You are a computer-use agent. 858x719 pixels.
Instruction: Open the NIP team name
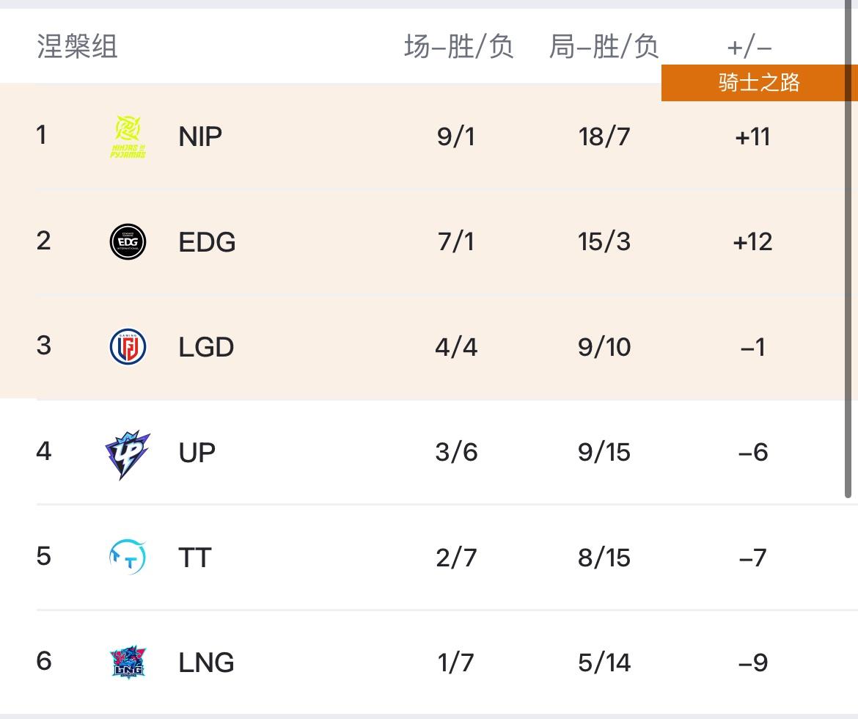pos(200,136)
